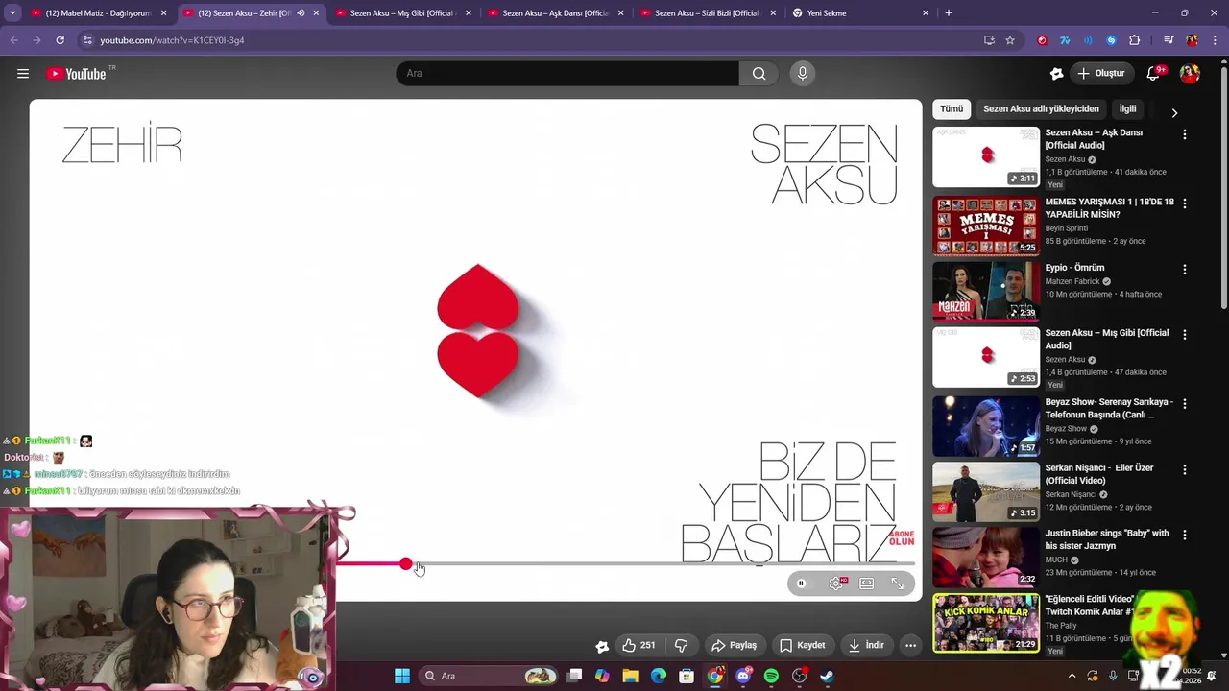Viewport: 1229px width, 691px height.
Task: Open File Explorer from the taskbar
Action: point(630,677)
